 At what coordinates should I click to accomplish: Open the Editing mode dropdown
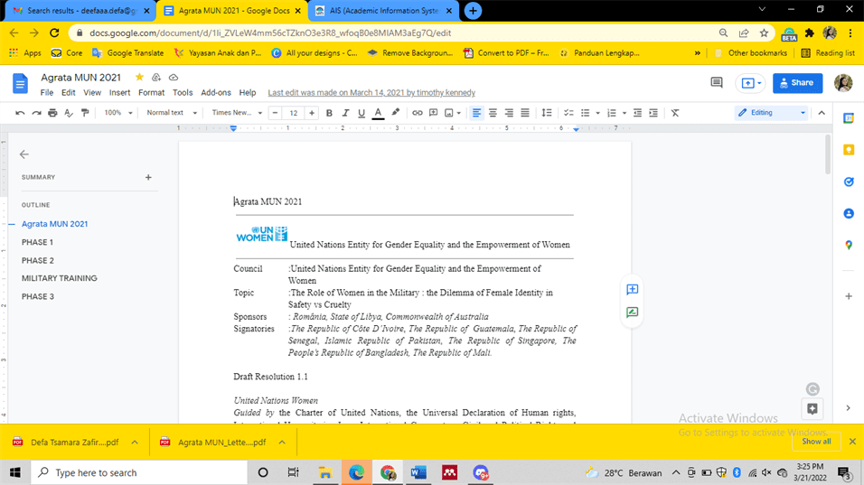[772, 113]
